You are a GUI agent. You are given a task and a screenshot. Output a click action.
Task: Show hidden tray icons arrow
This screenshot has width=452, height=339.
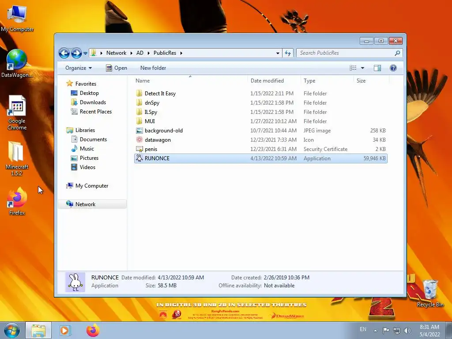tap(375, 330)
